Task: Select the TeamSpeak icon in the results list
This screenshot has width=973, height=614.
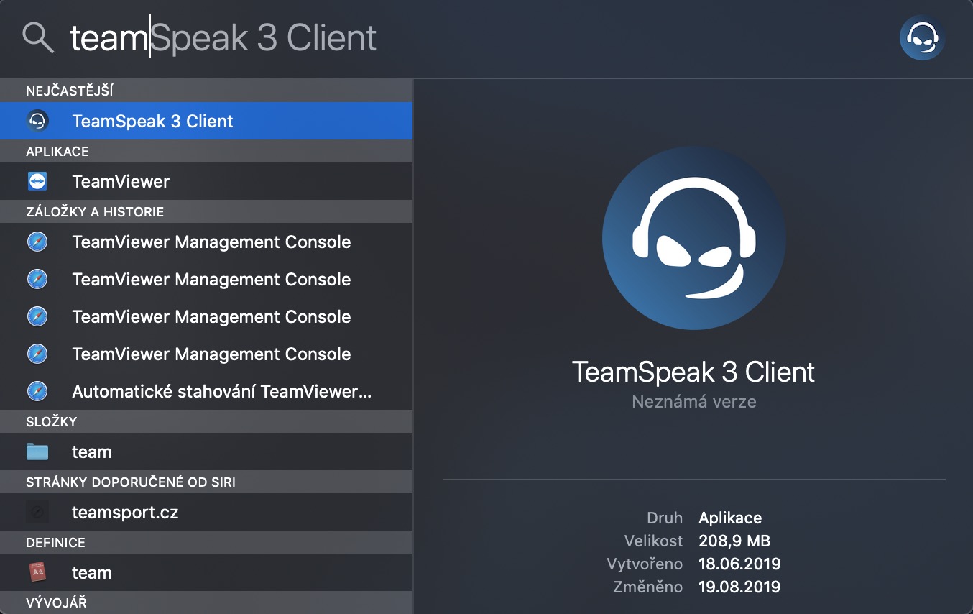Action: pyautogui.click(x=37, y=121)
